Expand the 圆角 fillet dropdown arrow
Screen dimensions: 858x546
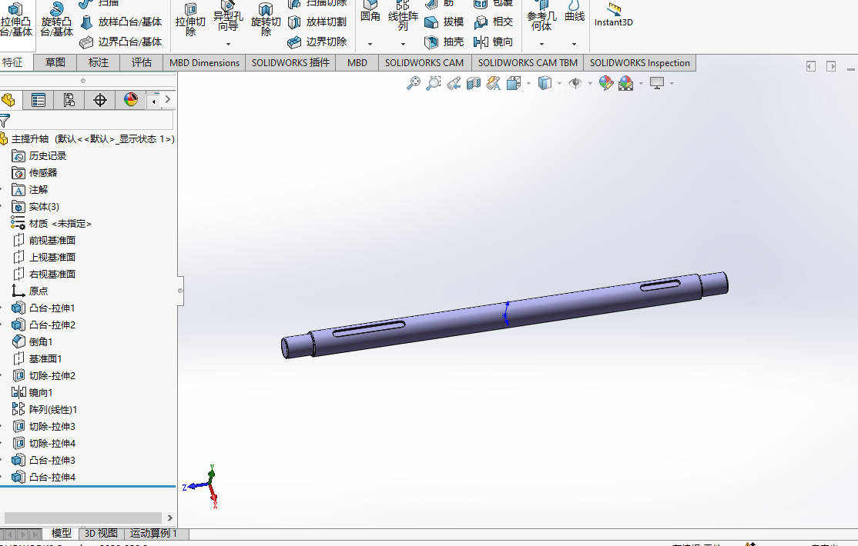click(x=370, y=44)
